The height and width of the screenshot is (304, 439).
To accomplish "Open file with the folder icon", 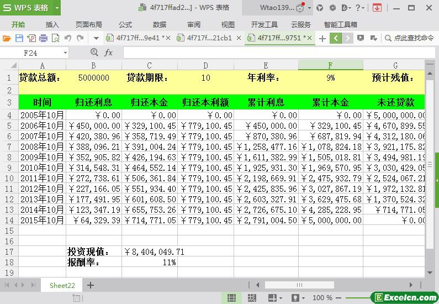I will pyautogui.click(x=7, y=38).
